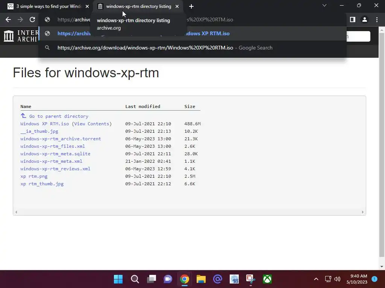The width and height of the screenshot is (385, 288).
Task: Click the Internet Archive logo
Action: pos(21,36)
